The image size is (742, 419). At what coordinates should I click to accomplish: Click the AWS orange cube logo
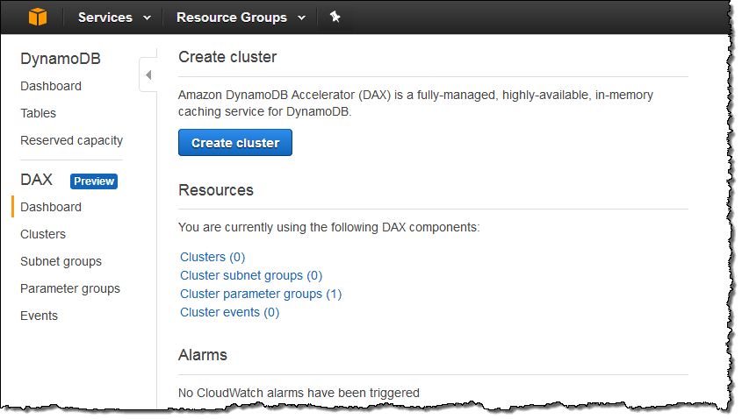[38, 17]
